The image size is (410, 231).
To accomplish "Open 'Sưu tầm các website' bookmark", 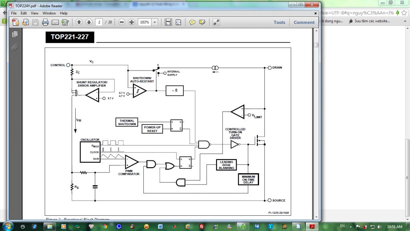I will 369,21.
